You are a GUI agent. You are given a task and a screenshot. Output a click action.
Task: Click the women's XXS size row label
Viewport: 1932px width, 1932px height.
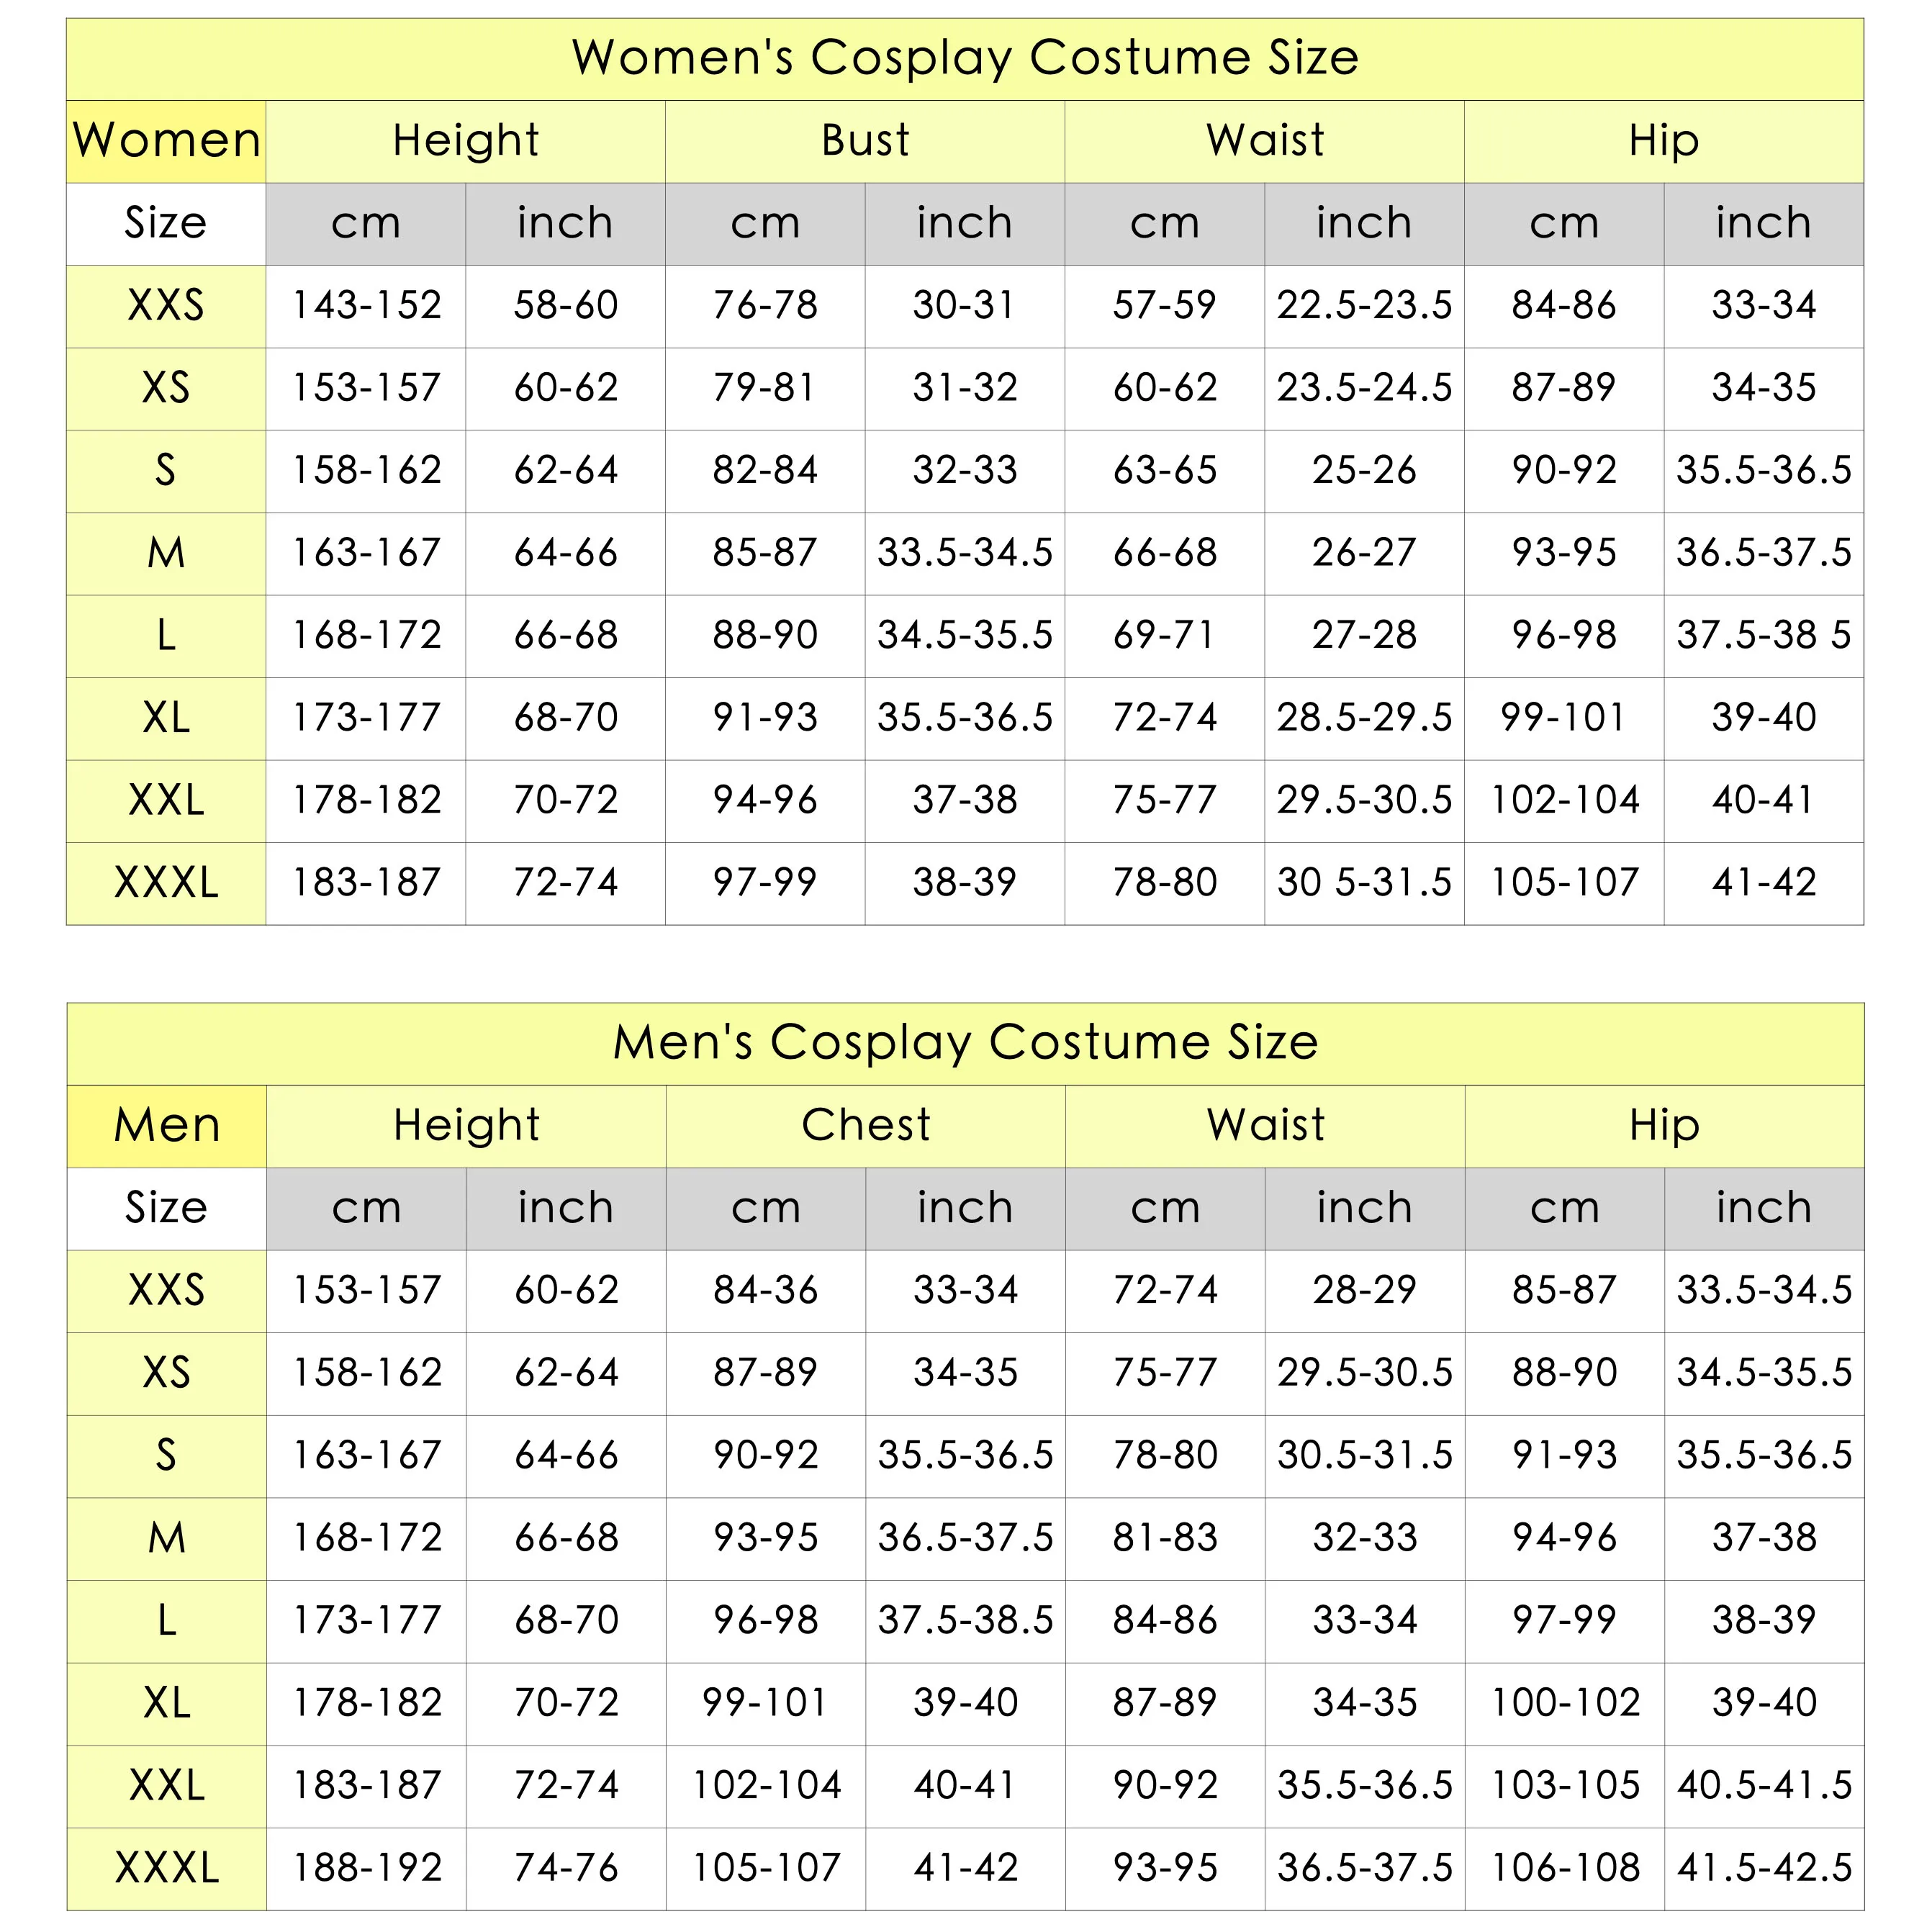click(166, 306)
